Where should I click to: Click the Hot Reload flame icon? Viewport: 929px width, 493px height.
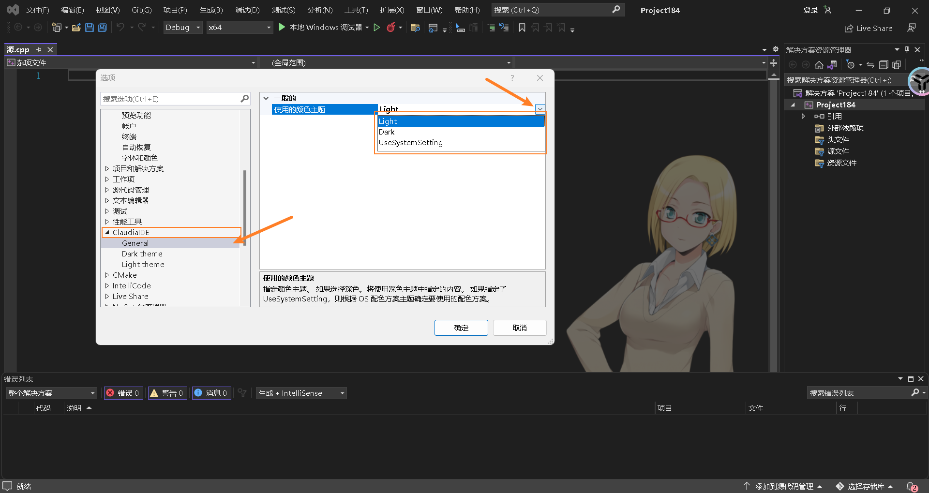391,28
